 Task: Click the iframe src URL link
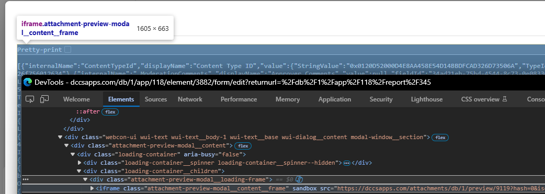[441, 188]
